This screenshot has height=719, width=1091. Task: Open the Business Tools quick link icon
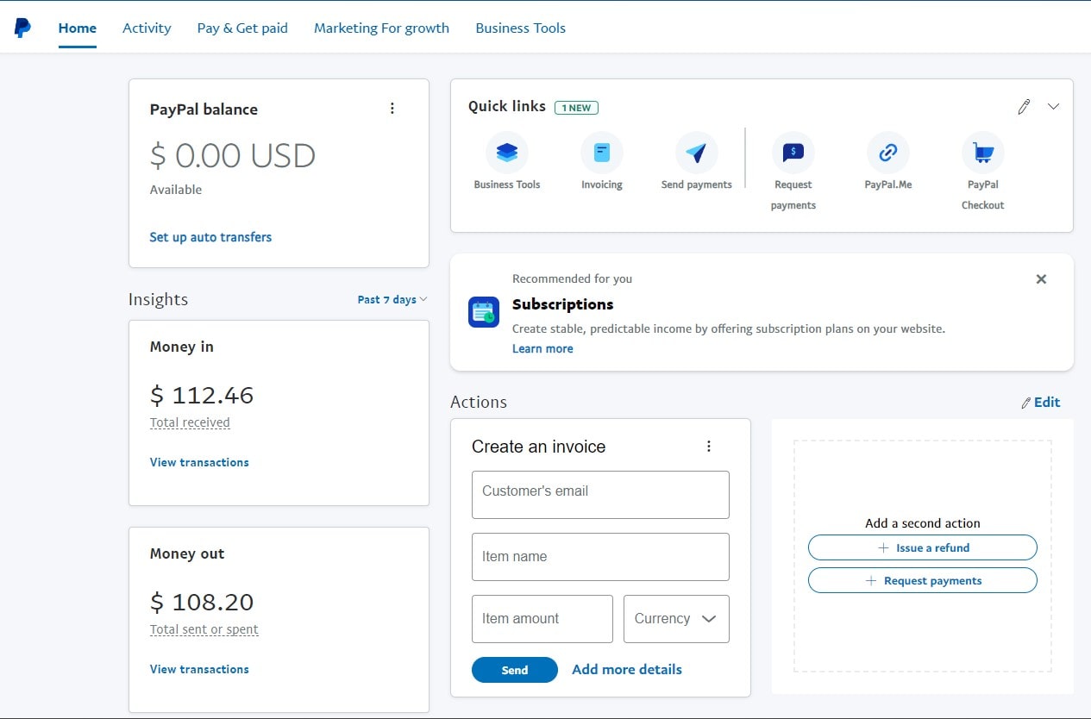(x=507, y=153)
